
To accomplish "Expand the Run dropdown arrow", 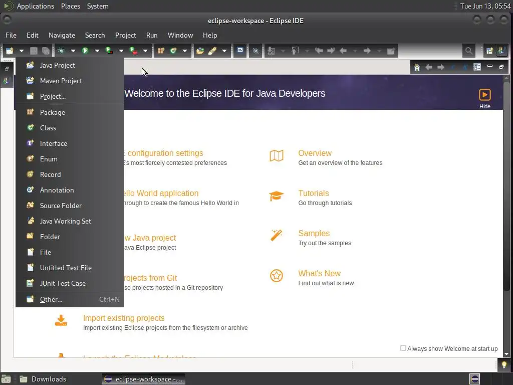I will [97, 51].
